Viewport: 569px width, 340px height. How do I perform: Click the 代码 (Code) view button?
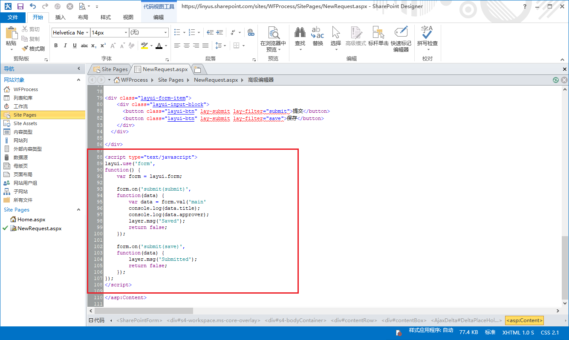96,320
